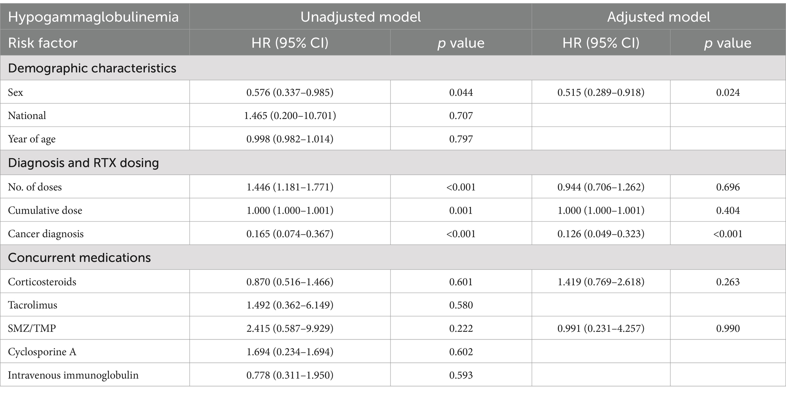Select the Cumulative dose row label
Viewport: 786px width, 393px height.
[45, 211]
